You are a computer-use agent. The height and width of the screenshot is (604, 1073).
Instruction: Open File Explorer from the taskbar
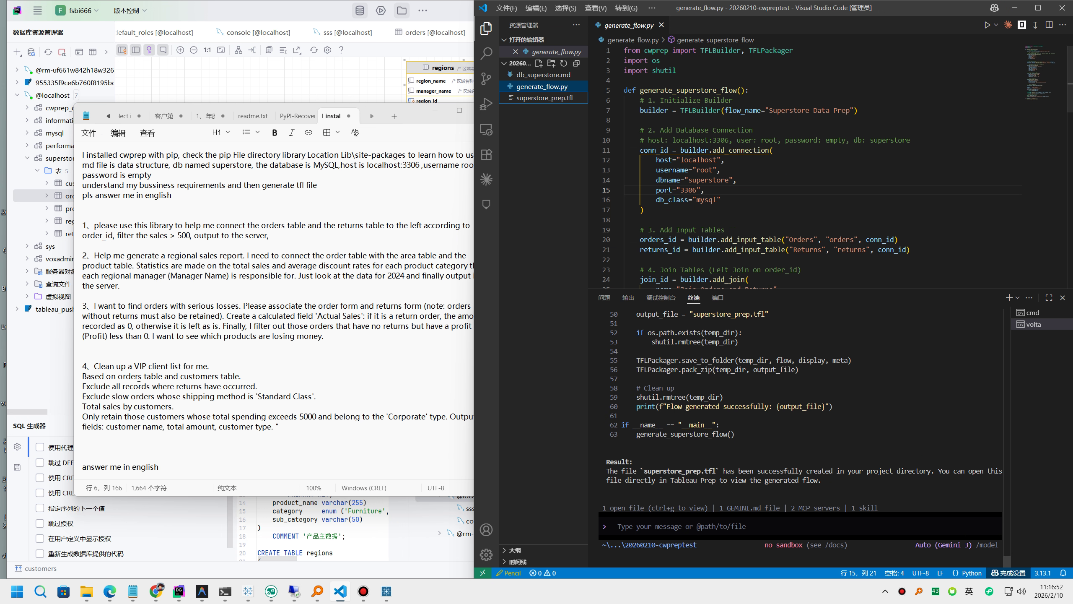click(87, 591)
